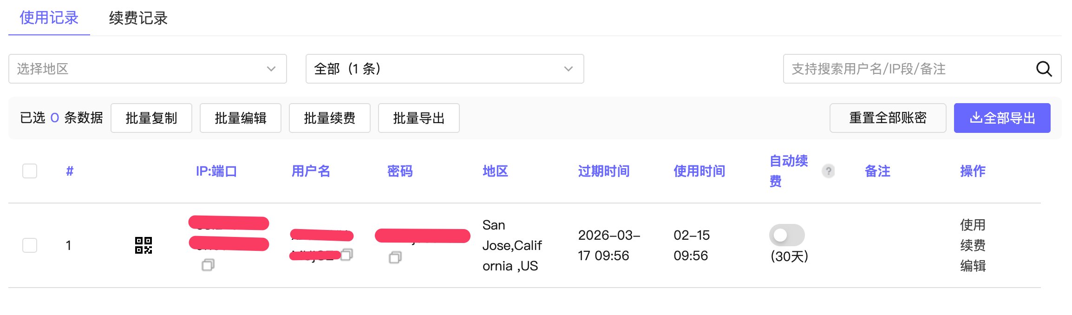1072x315 pixels.
Task: Click the 批量复制 button
Action: (151, 118)
